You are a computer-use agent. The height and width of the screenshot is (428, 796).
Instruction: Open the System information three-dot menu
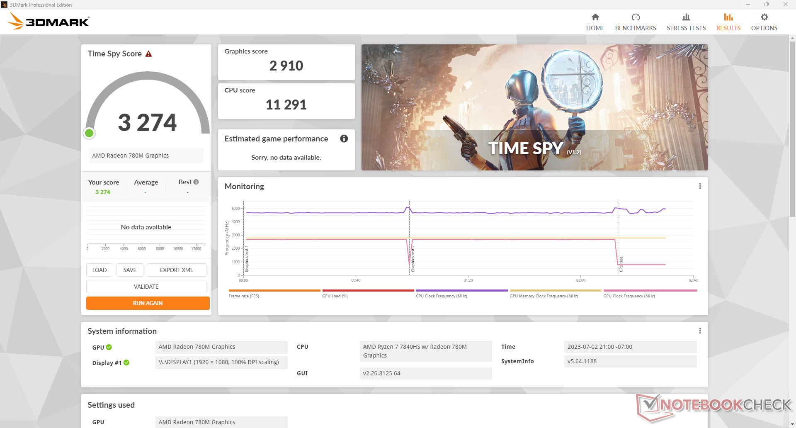[x=700, y=331]
